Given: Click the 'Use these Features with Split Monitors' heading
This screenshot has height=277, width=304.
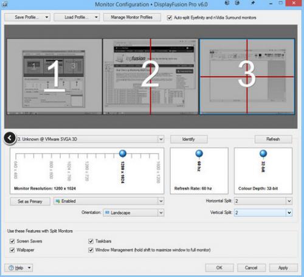Looking at the screenshot, I should (40, 231).
